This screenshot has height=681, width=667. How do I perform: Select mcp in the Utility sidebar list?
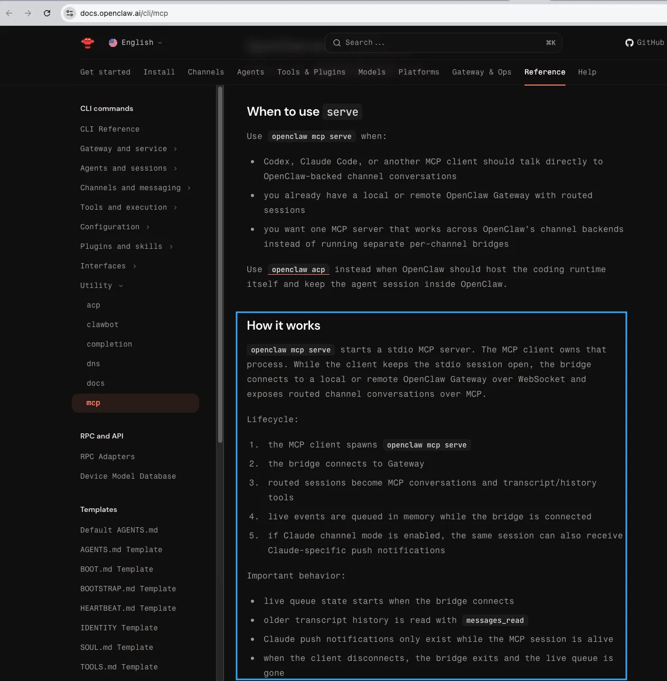pos(93,403)
